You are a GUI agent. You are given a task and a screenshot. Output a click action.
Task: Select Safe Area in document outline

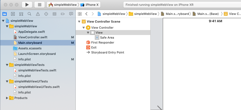(x=107, y=37)
